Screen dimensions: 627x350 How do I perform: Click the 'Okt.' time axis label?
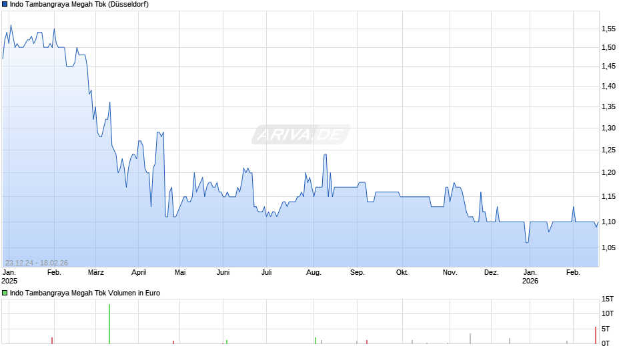pyautogui.click(x=402, y=273)
